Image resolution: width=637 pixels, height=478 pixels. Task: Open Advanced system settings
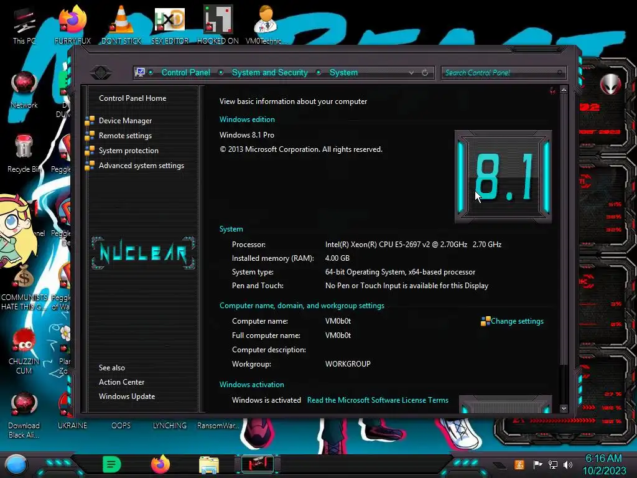(141, 166)
